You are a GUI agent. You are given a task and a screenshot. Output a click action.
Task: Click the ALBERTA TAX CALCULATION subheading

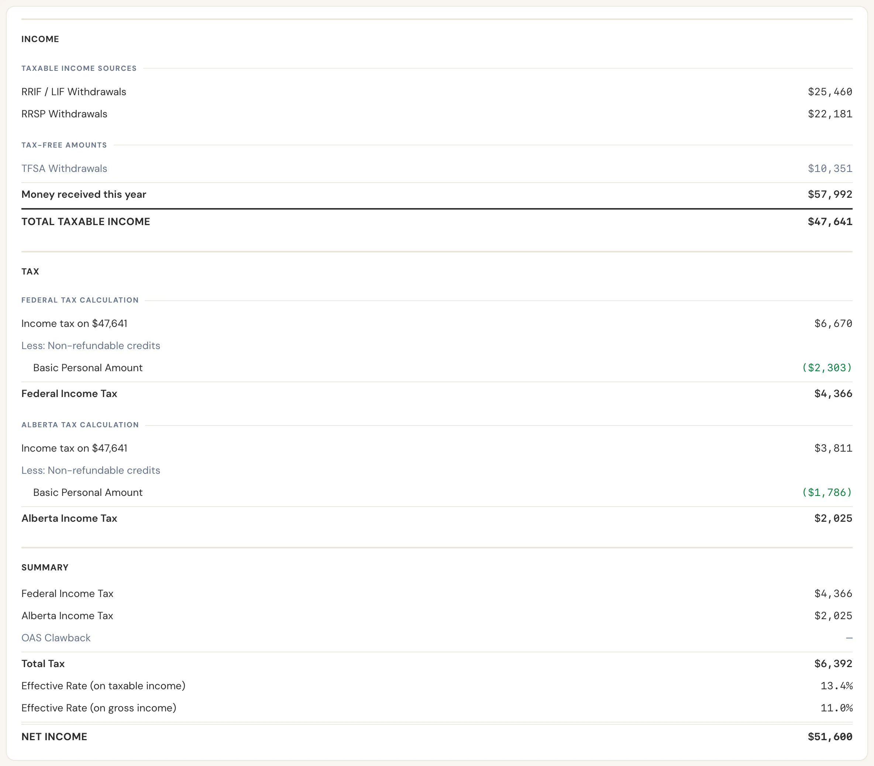click(80, 425)
